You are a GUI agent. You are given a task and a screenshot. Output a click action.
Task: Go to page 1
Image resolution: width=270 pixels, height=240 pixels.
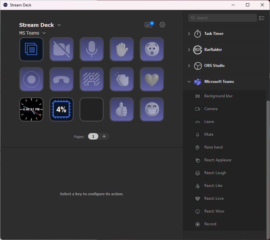click(93, 136)
